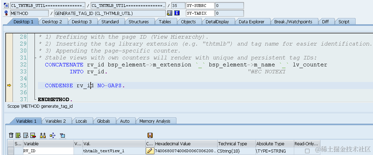This screenshot has width=373, height=155.
Task: Click the Technical Type column header
Action: tap(236, 144)
